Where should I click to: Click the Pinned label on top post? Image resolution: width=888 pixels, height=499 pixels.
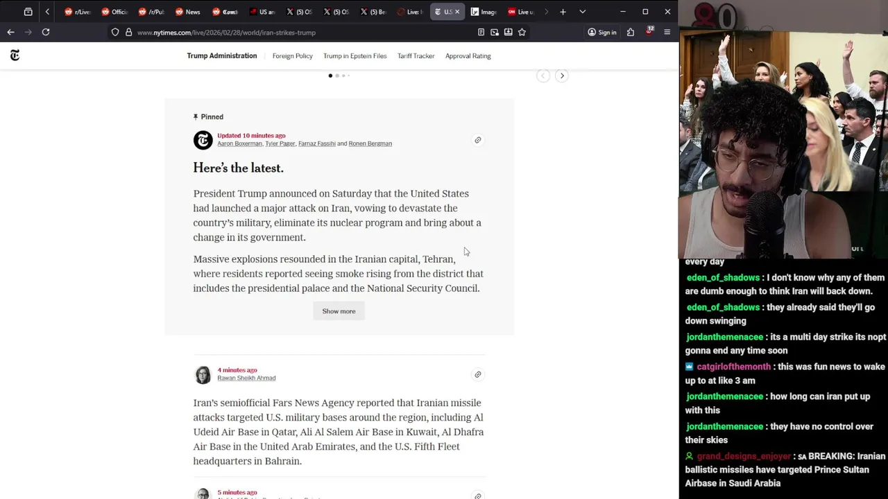tap(208, 116)
